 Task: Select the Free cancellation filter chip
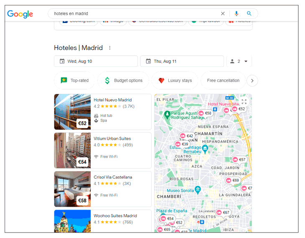click(223, 80)
